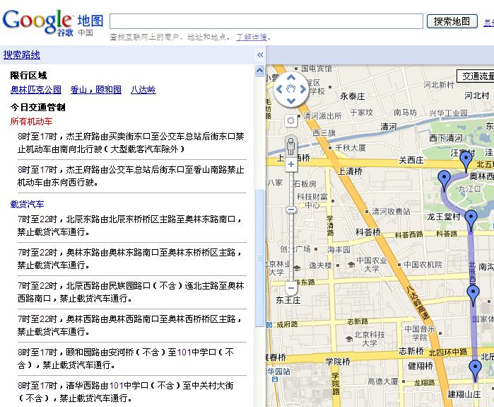Click the restriction 奥林西路由奥林西路南口至奥林西桥桥区主路
This screenshot has height=407, width=494.
(x=131, y=326)
